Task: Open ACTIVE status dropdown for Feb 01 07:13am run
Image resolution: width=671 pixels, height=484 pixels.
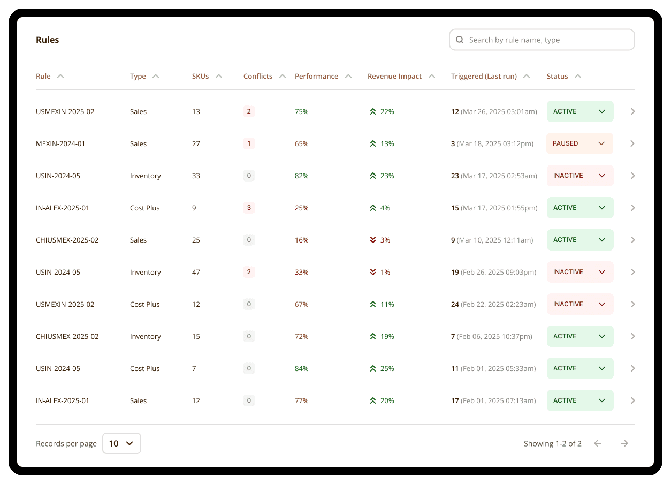Action: (580, 400)
